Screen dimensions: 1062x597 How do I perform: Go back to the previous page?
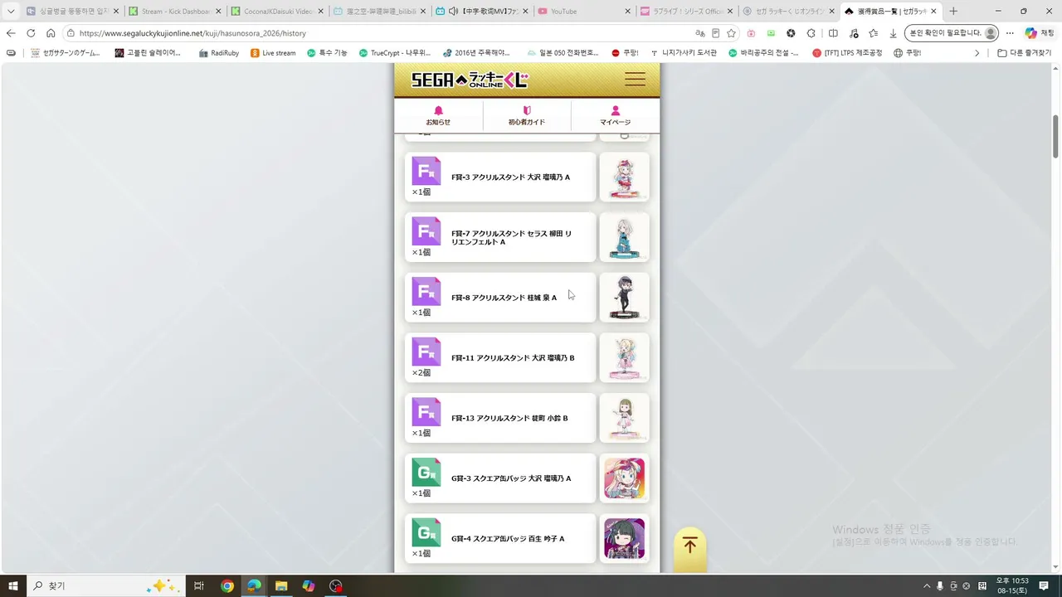pyautogui.click(x=11, y=33)
